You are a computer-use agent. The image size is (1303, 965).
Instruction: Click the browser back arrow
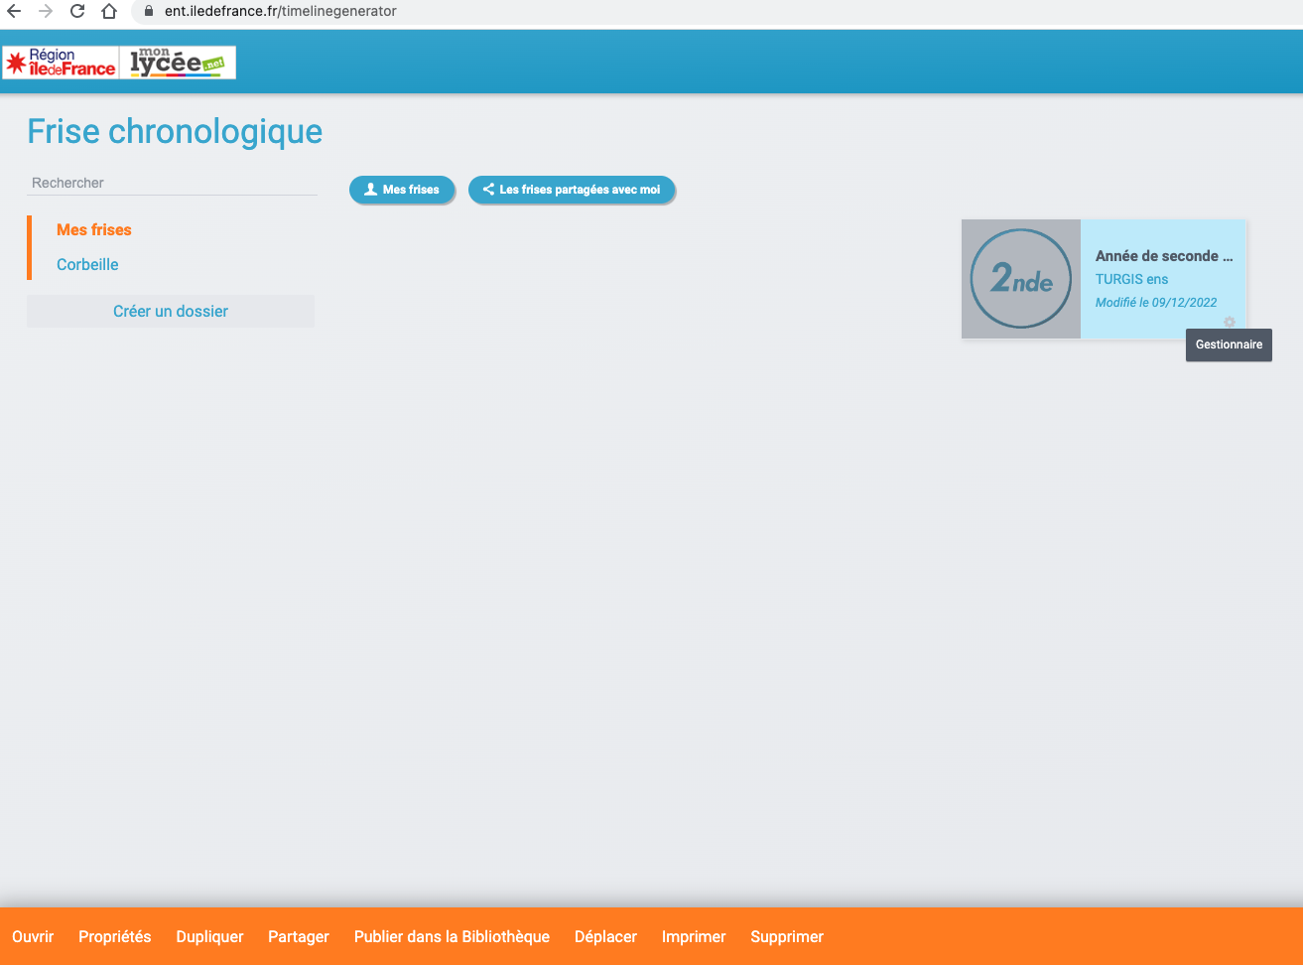click(14, 12)
